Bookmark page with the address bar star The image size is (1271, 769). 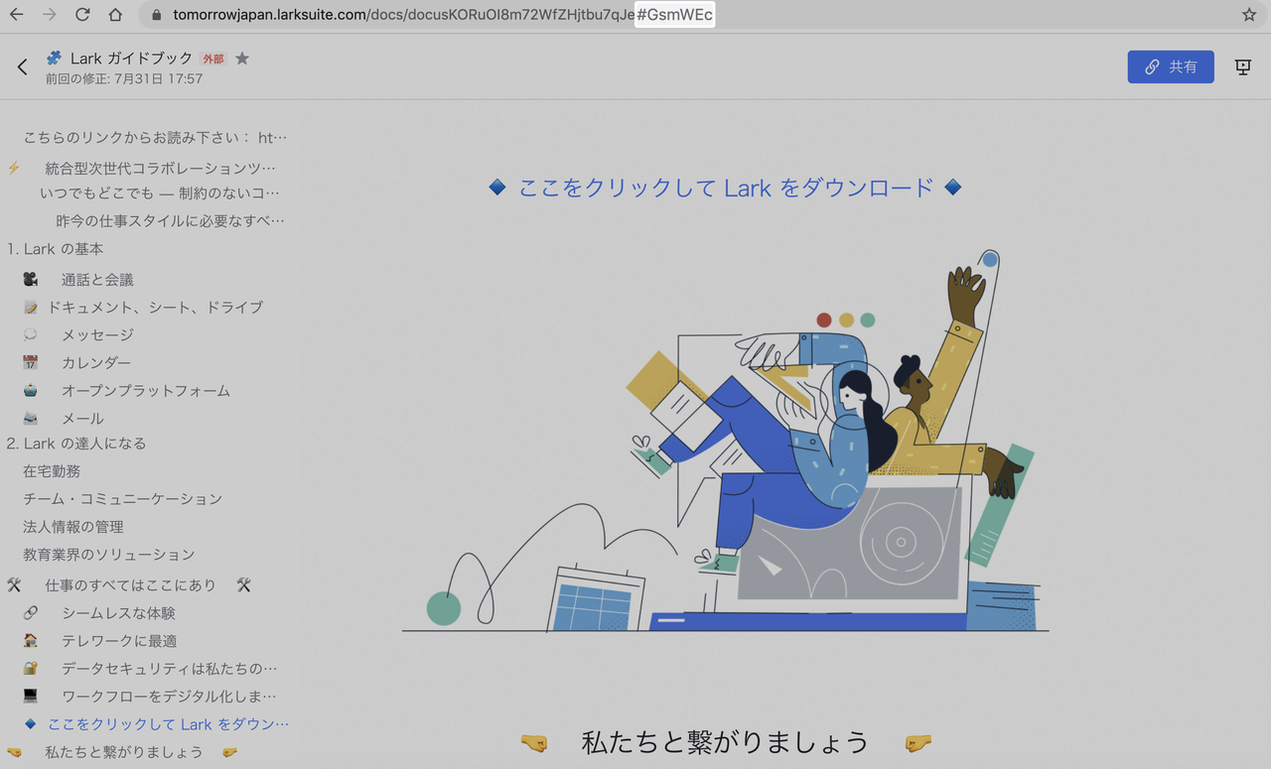[1248, 15]
